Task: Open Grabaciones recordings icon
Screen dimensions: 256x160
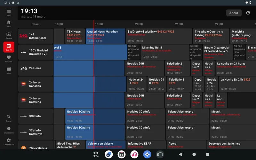Action: (9, 130)
